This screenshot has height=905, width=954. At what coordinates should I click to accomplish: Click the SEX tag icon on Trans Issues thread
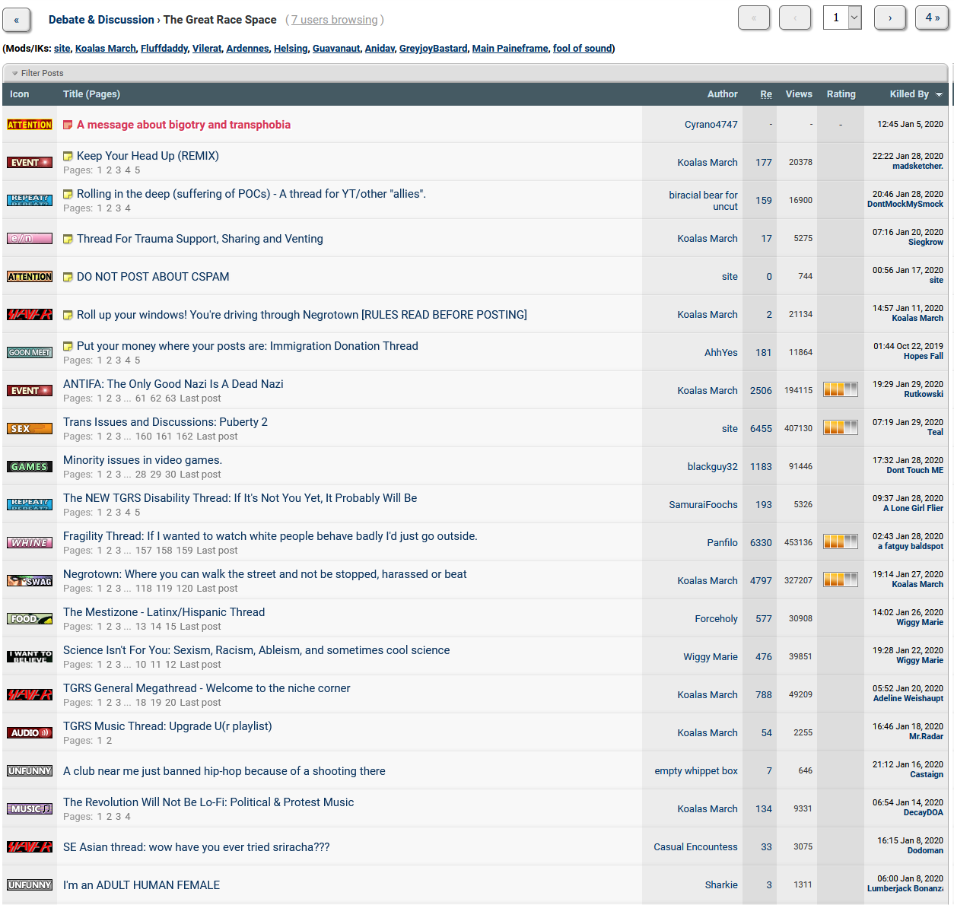pyautogui.click(x=30, y=429)
